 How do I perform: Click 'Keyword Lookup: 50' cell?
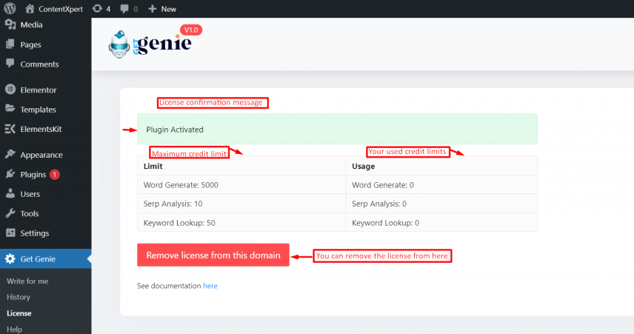click(x=241, y=222)
